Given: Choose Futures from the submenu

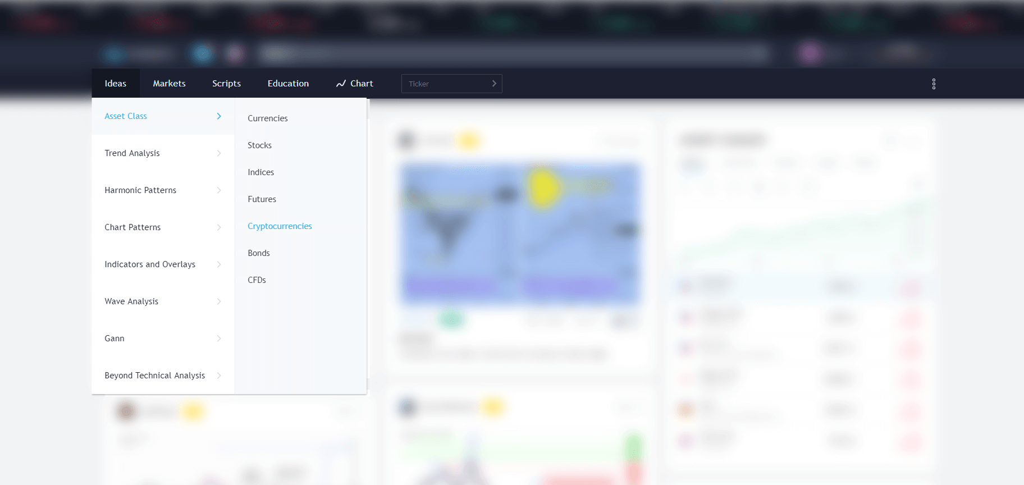Looking at the screenshot, I should [262, 199].
